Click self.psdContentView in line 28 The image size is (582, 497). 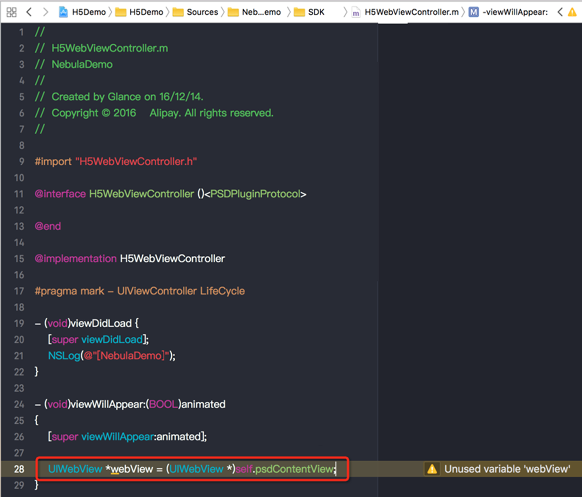[x=284, y=469]
